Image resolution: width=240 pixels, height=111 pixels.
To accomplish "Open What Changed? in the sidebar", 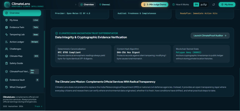I will click(22, 87).
